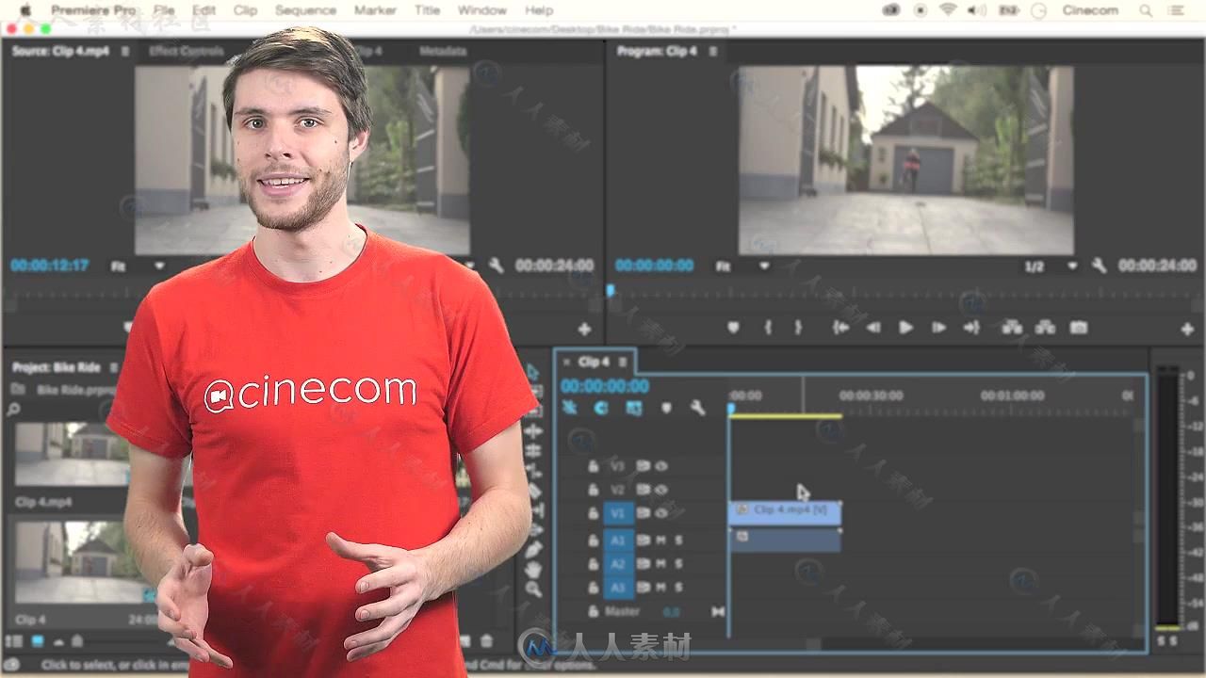Click Mark In button in Program monitor
1206x678 pixels.
pos(768,328)
